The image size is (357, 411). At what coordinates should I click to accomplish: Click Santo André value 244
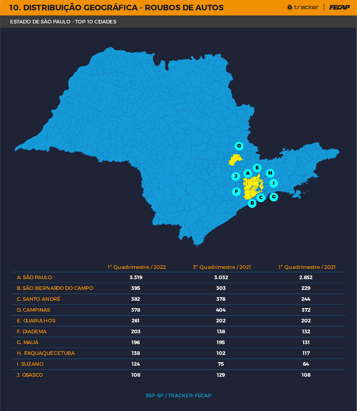coord(306,299)
